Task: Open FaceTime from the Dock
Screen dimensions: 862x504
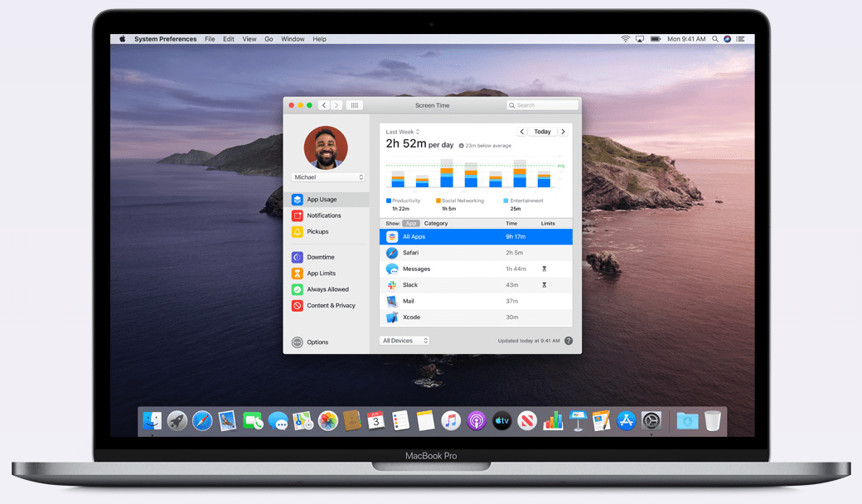Action: [253, 421]
